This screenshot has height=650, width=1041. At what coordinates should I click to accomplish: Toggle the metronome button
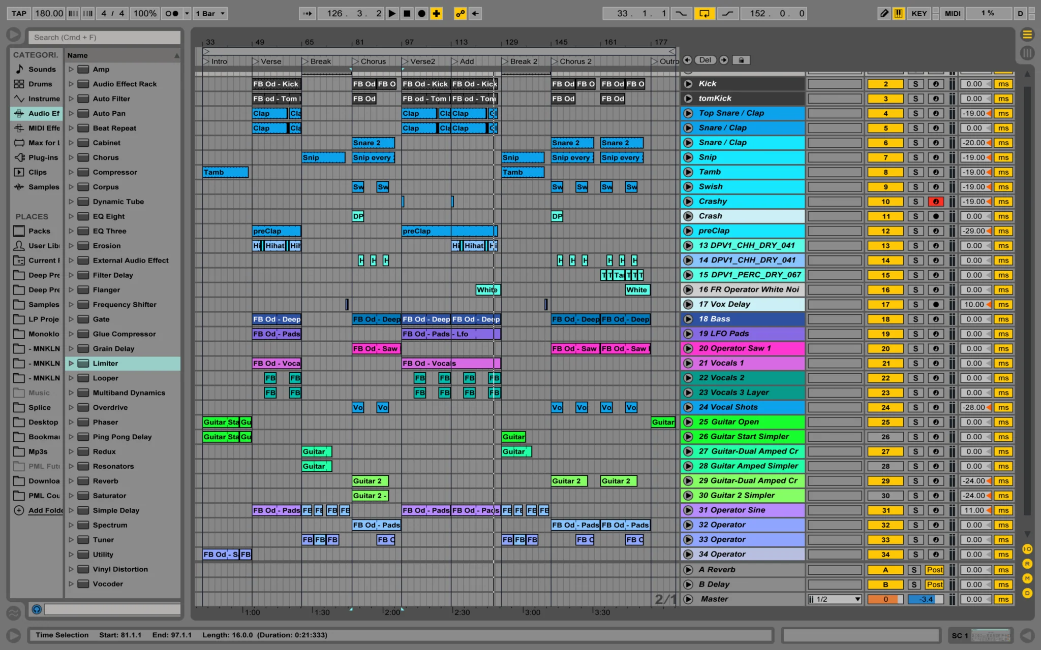[x=172, y=14]
